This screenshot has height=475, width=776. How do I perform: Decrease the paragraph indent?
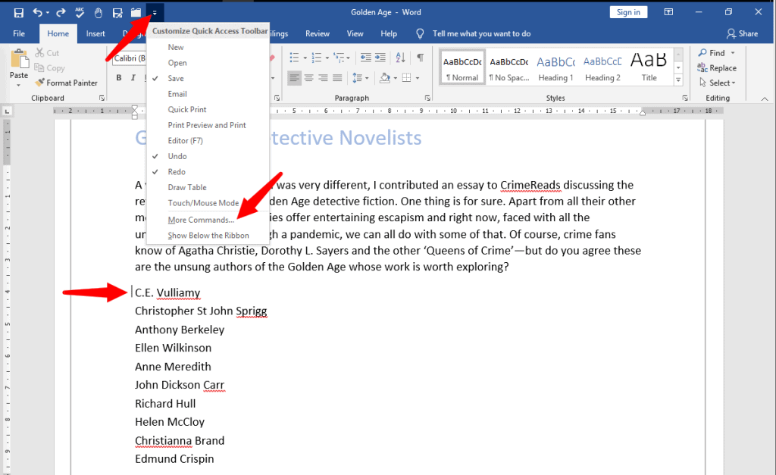point(366,58)
